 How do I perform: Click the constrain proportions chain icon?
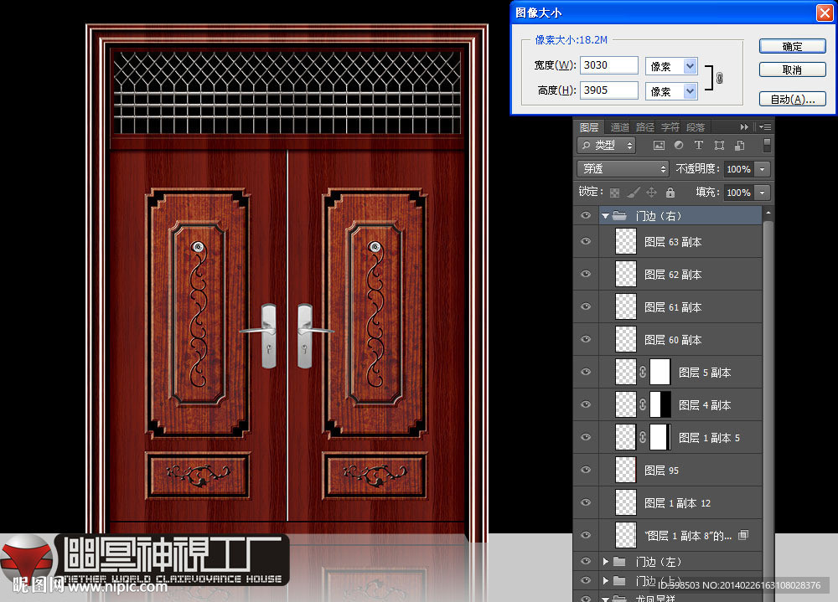[x=719, y=78]
